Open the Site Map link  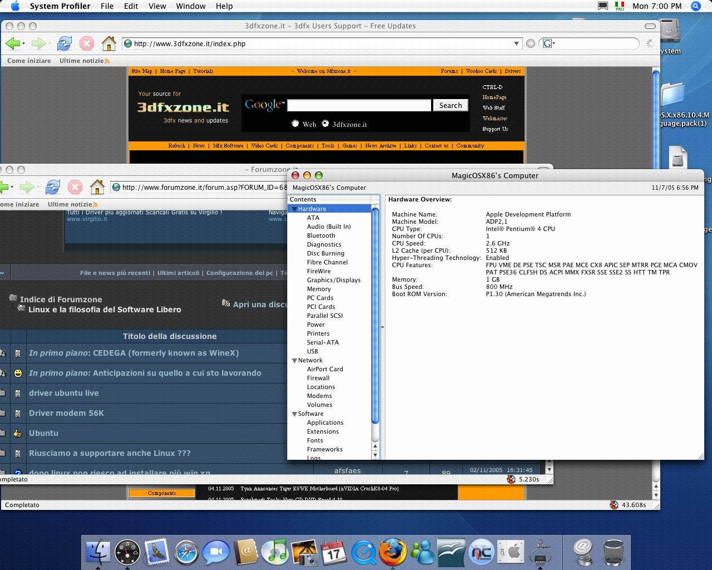142,71
